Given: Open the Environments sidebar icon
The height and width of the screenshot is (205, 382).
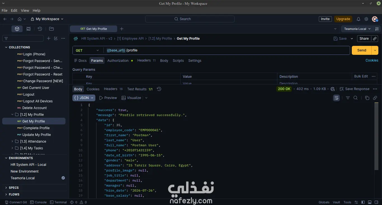Looking at the screenshot, I should tap(29, 29).
